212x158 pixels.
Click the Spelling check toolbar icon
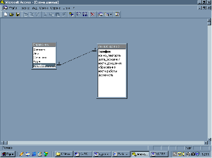(x=38, y=14)
